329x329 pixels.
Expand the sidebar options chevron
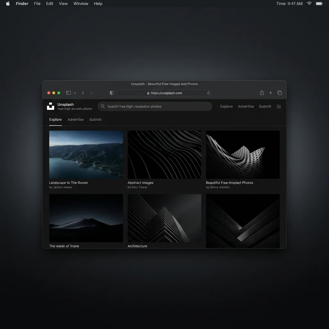(75, 93)
